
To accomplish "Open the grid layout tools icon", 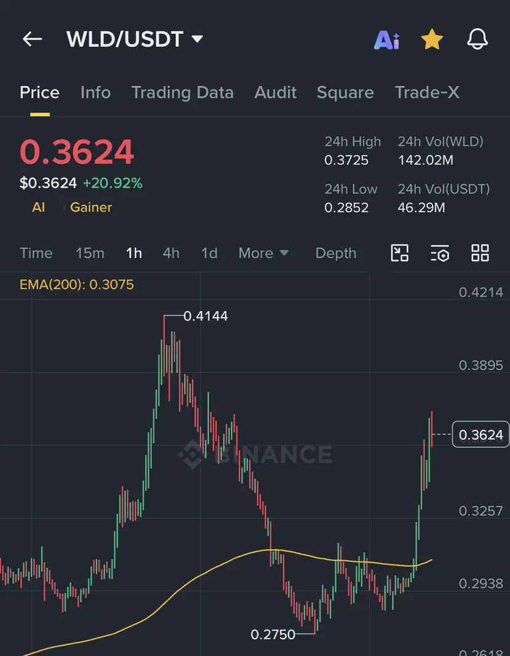I will 480,253.
